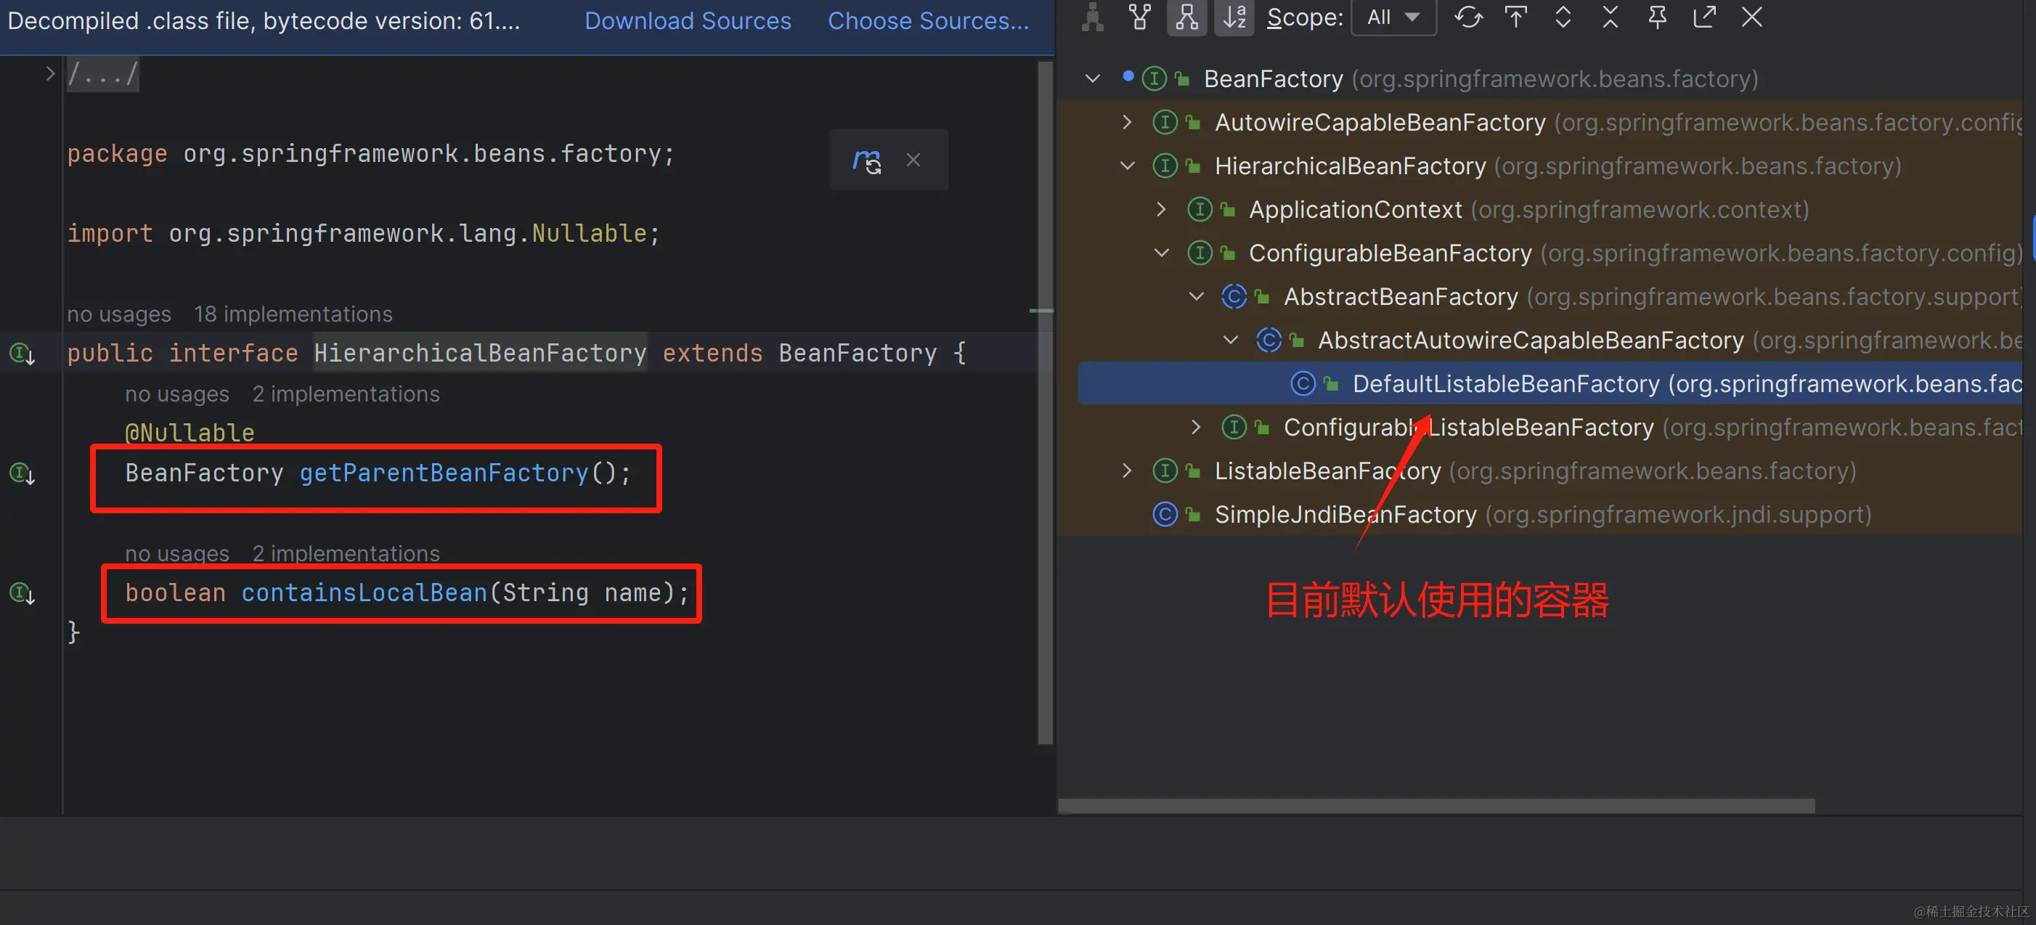Image resolution: width=2036 pixels, height=925 pixels.
Task: Show supertypes hierarchy icon
Action: click(x=1139, y=17)
